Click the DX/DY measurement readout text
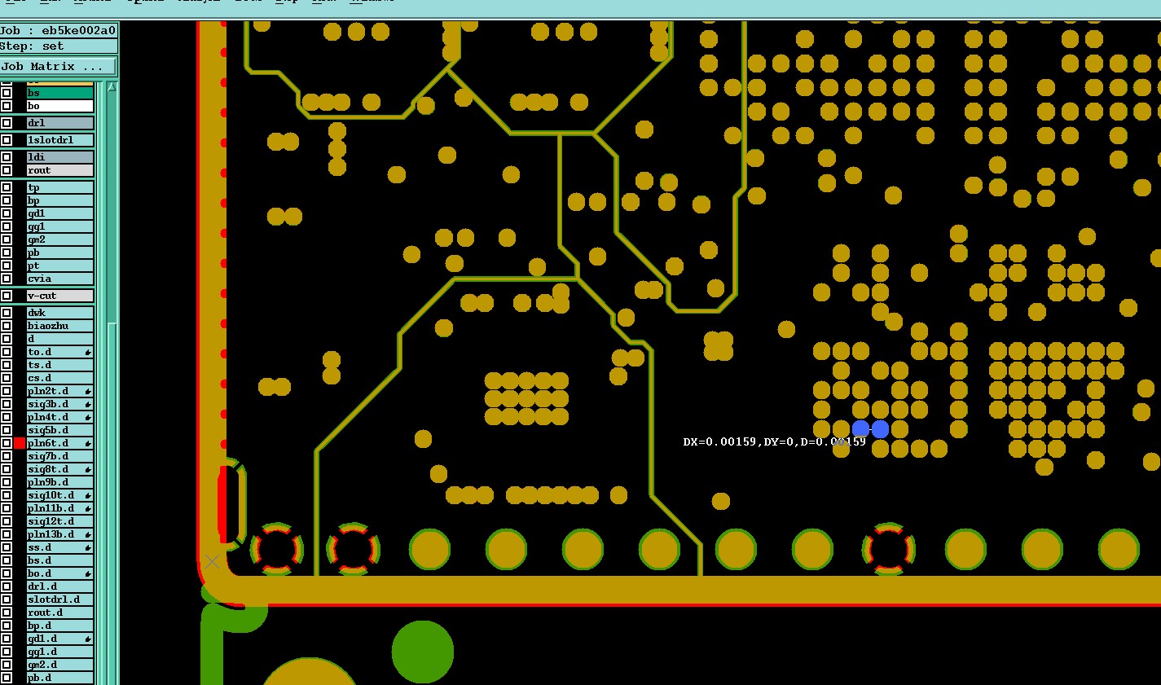 click(x=774, y=441)
